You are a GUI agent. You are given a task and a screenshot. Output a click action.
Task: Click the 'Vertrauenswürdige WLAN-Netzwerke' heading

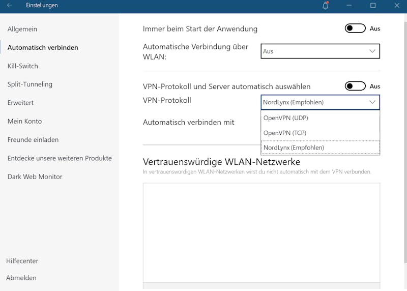[x=221, y=162]
